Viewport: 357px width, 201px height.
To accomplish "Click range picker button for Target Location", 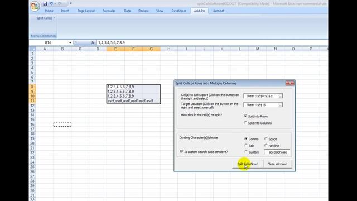I will (280, 105).
